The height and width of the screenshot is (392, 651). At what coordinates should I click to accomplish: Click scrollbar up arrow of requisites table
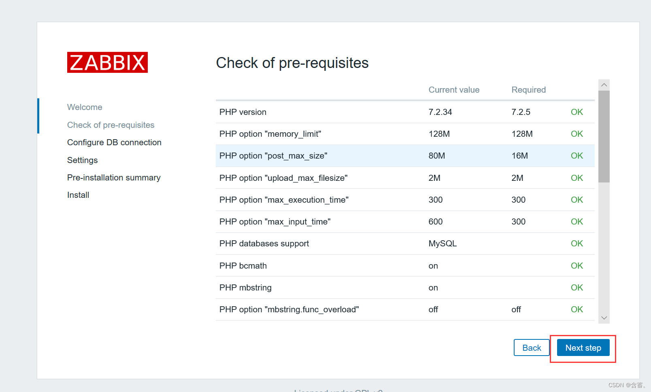[604, 85]
